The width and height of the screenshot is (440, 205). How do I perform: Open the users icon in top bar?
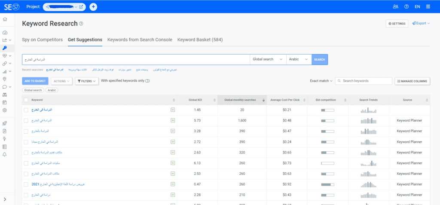point(396,7)
